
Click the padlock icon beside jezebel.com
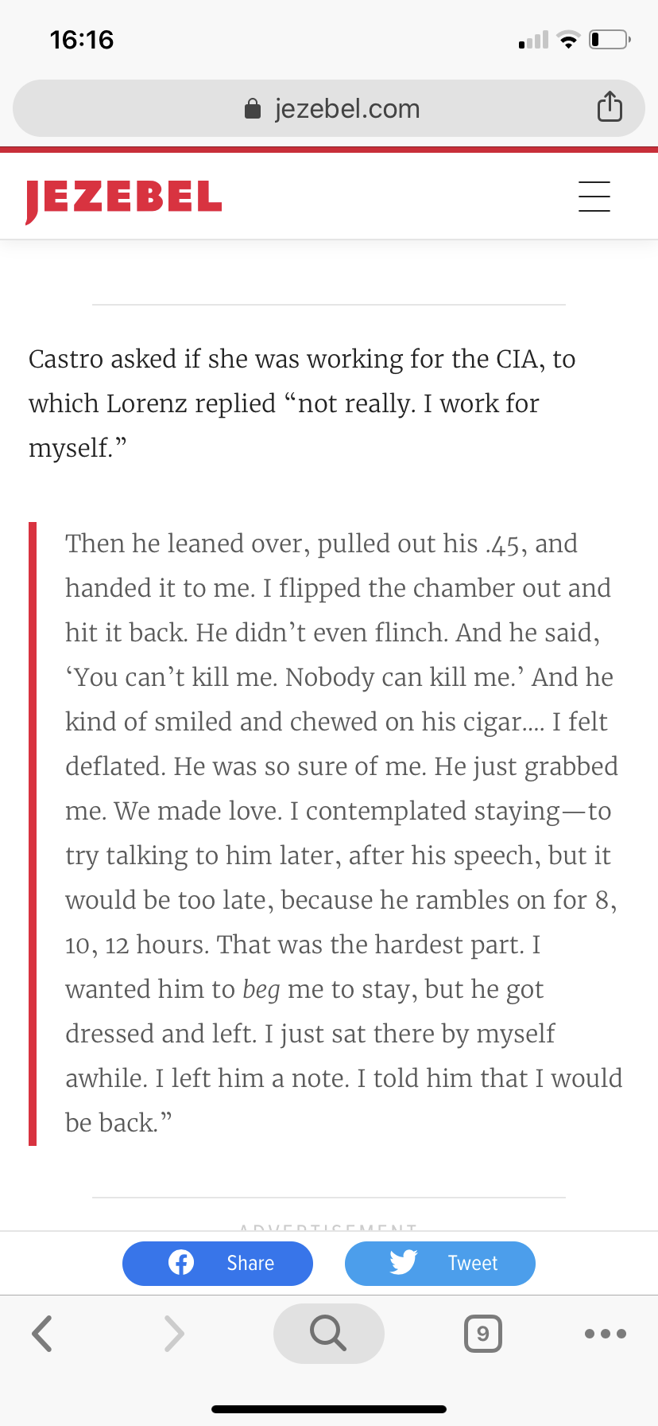tap(253, 108)
